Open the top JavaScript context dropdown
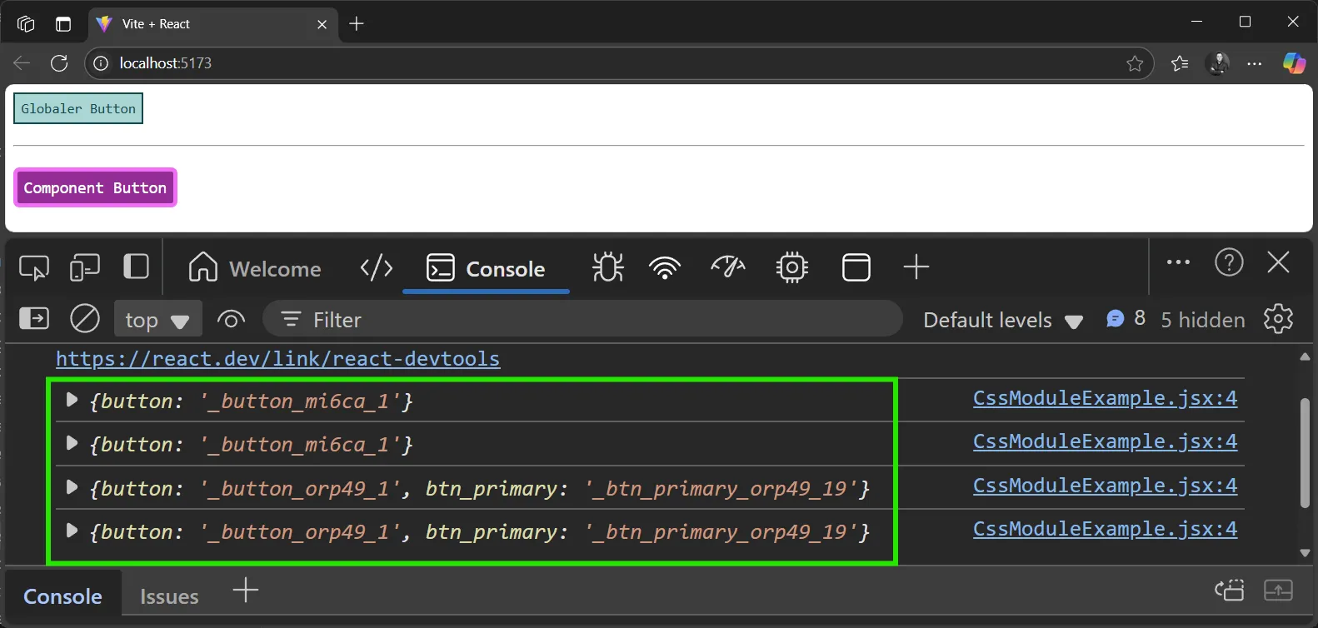This screenshot has height=628, width=1318. (x=157, y=320)
